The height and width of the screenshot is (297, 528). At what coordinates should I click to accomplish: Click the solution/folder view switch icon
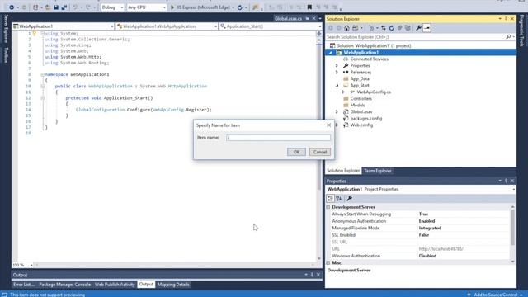click(x=356, y=28)
